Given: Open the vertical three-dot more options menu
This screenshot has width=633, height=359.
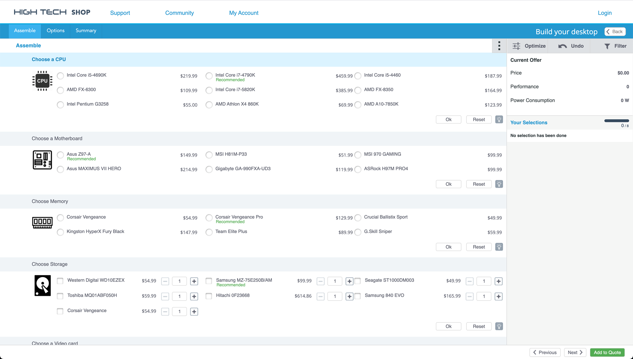Looking at the screenshot, I should (x=499, y=46).
